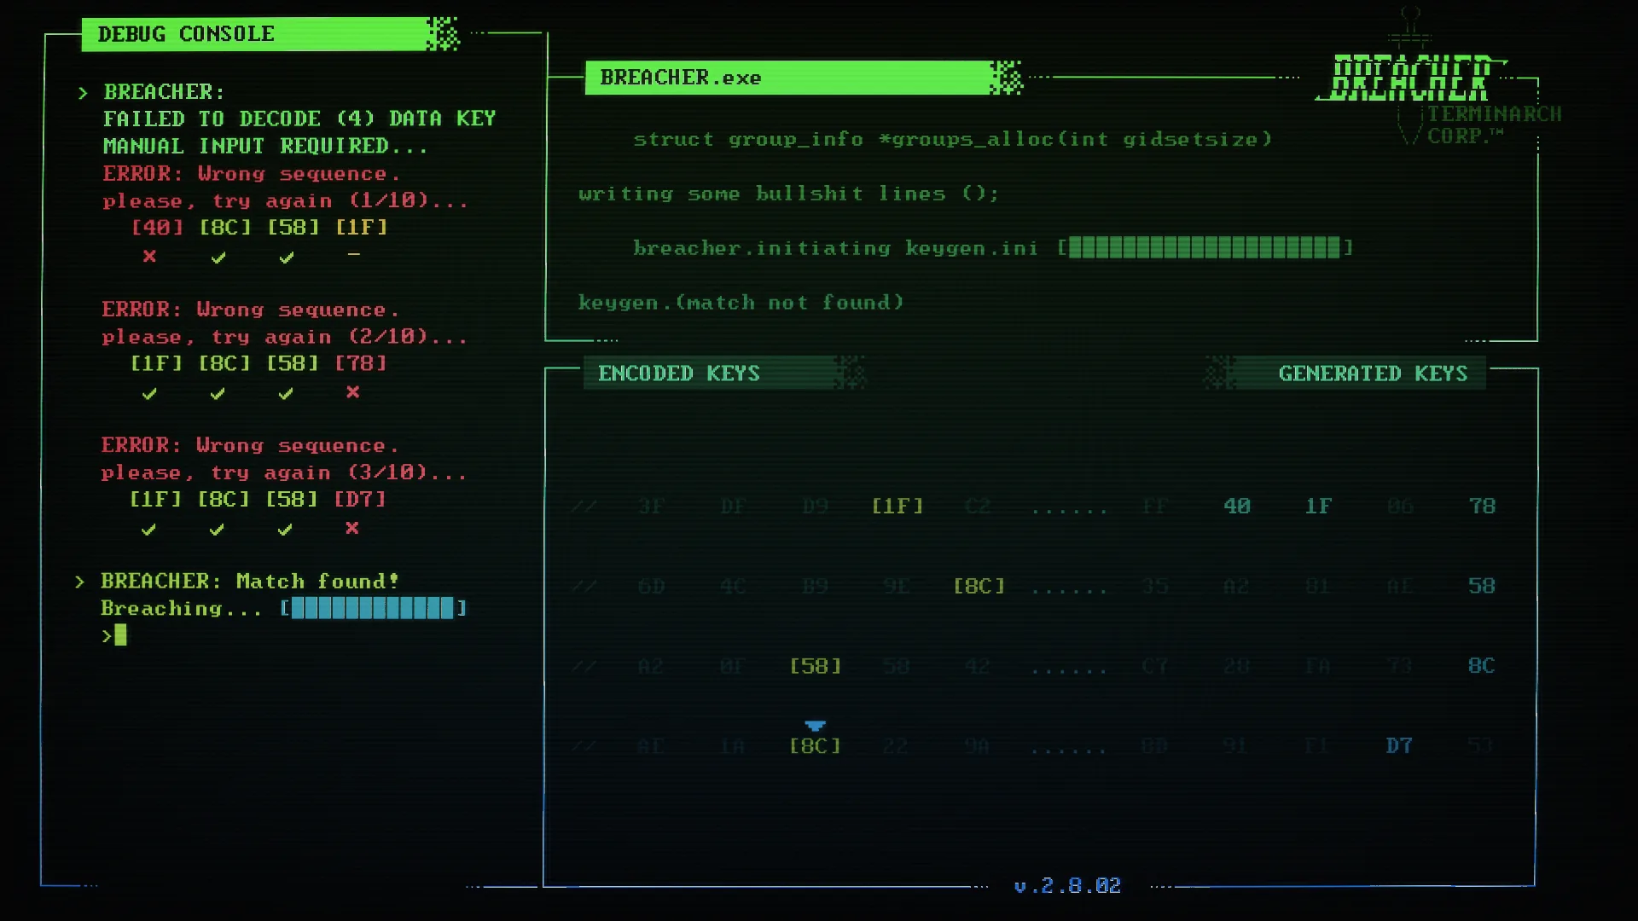
Task: Click [40] in the attempt 1/10 sequence
Action: (x=157, y=227)
